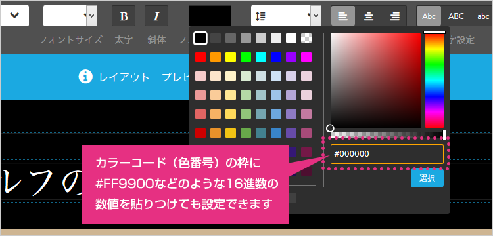Click inside the red saturation gradient square
The image size is (493, 236).
375,80
